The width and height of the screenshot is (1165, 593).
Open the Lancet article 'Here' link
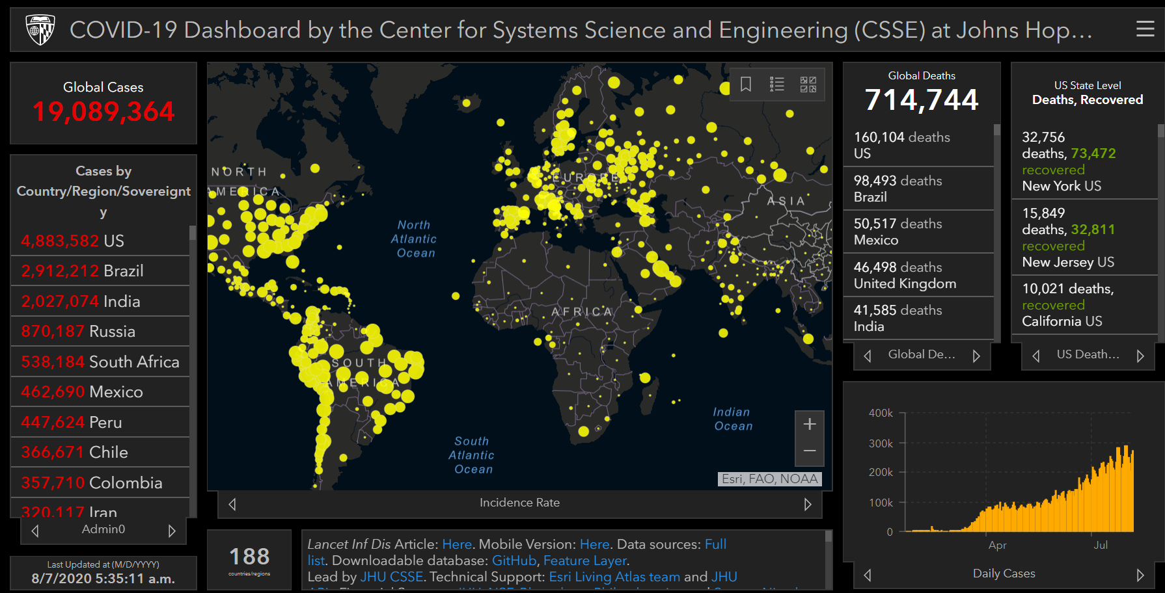[x=457, y=544]
